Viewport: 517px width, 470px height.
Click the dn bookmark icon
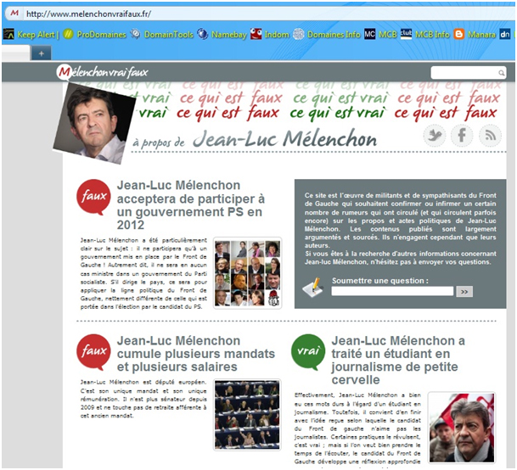point(504,34)
